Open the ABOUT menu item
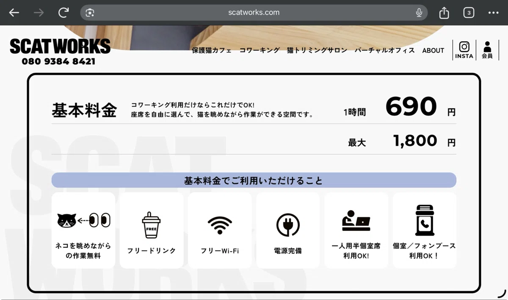The image size is (508, 300). pyautogui.click(x=433, y=50)
